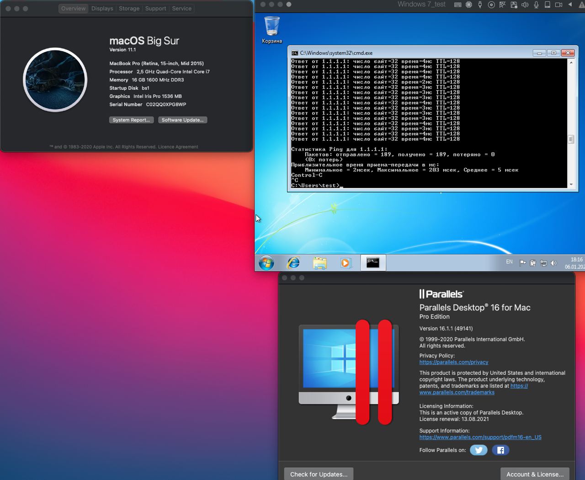Click the floppy disk icon in VM title bar
Image resolution: width=585 pixels, height=480 pixels.
pos(514,5)
